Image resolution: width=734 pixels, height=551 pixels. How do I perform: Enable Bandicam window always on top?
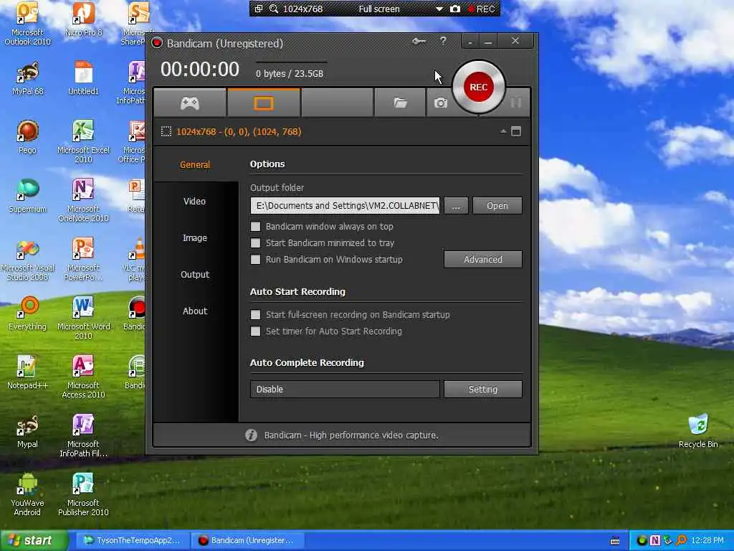coord(255,226)
